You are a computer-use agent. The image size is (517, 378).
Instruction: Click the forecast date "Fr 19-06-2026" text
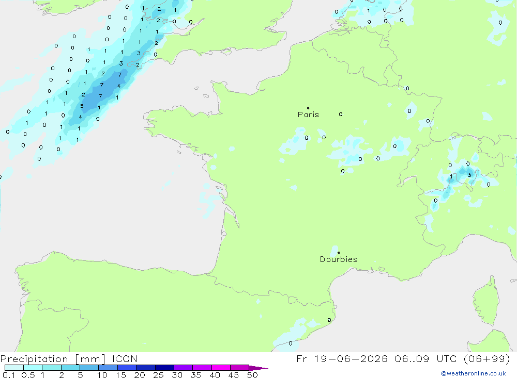342,358
